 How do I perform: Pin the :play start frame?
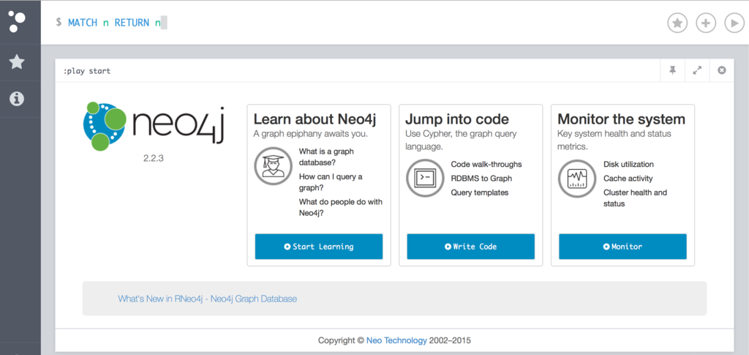[x=673, y=71]
